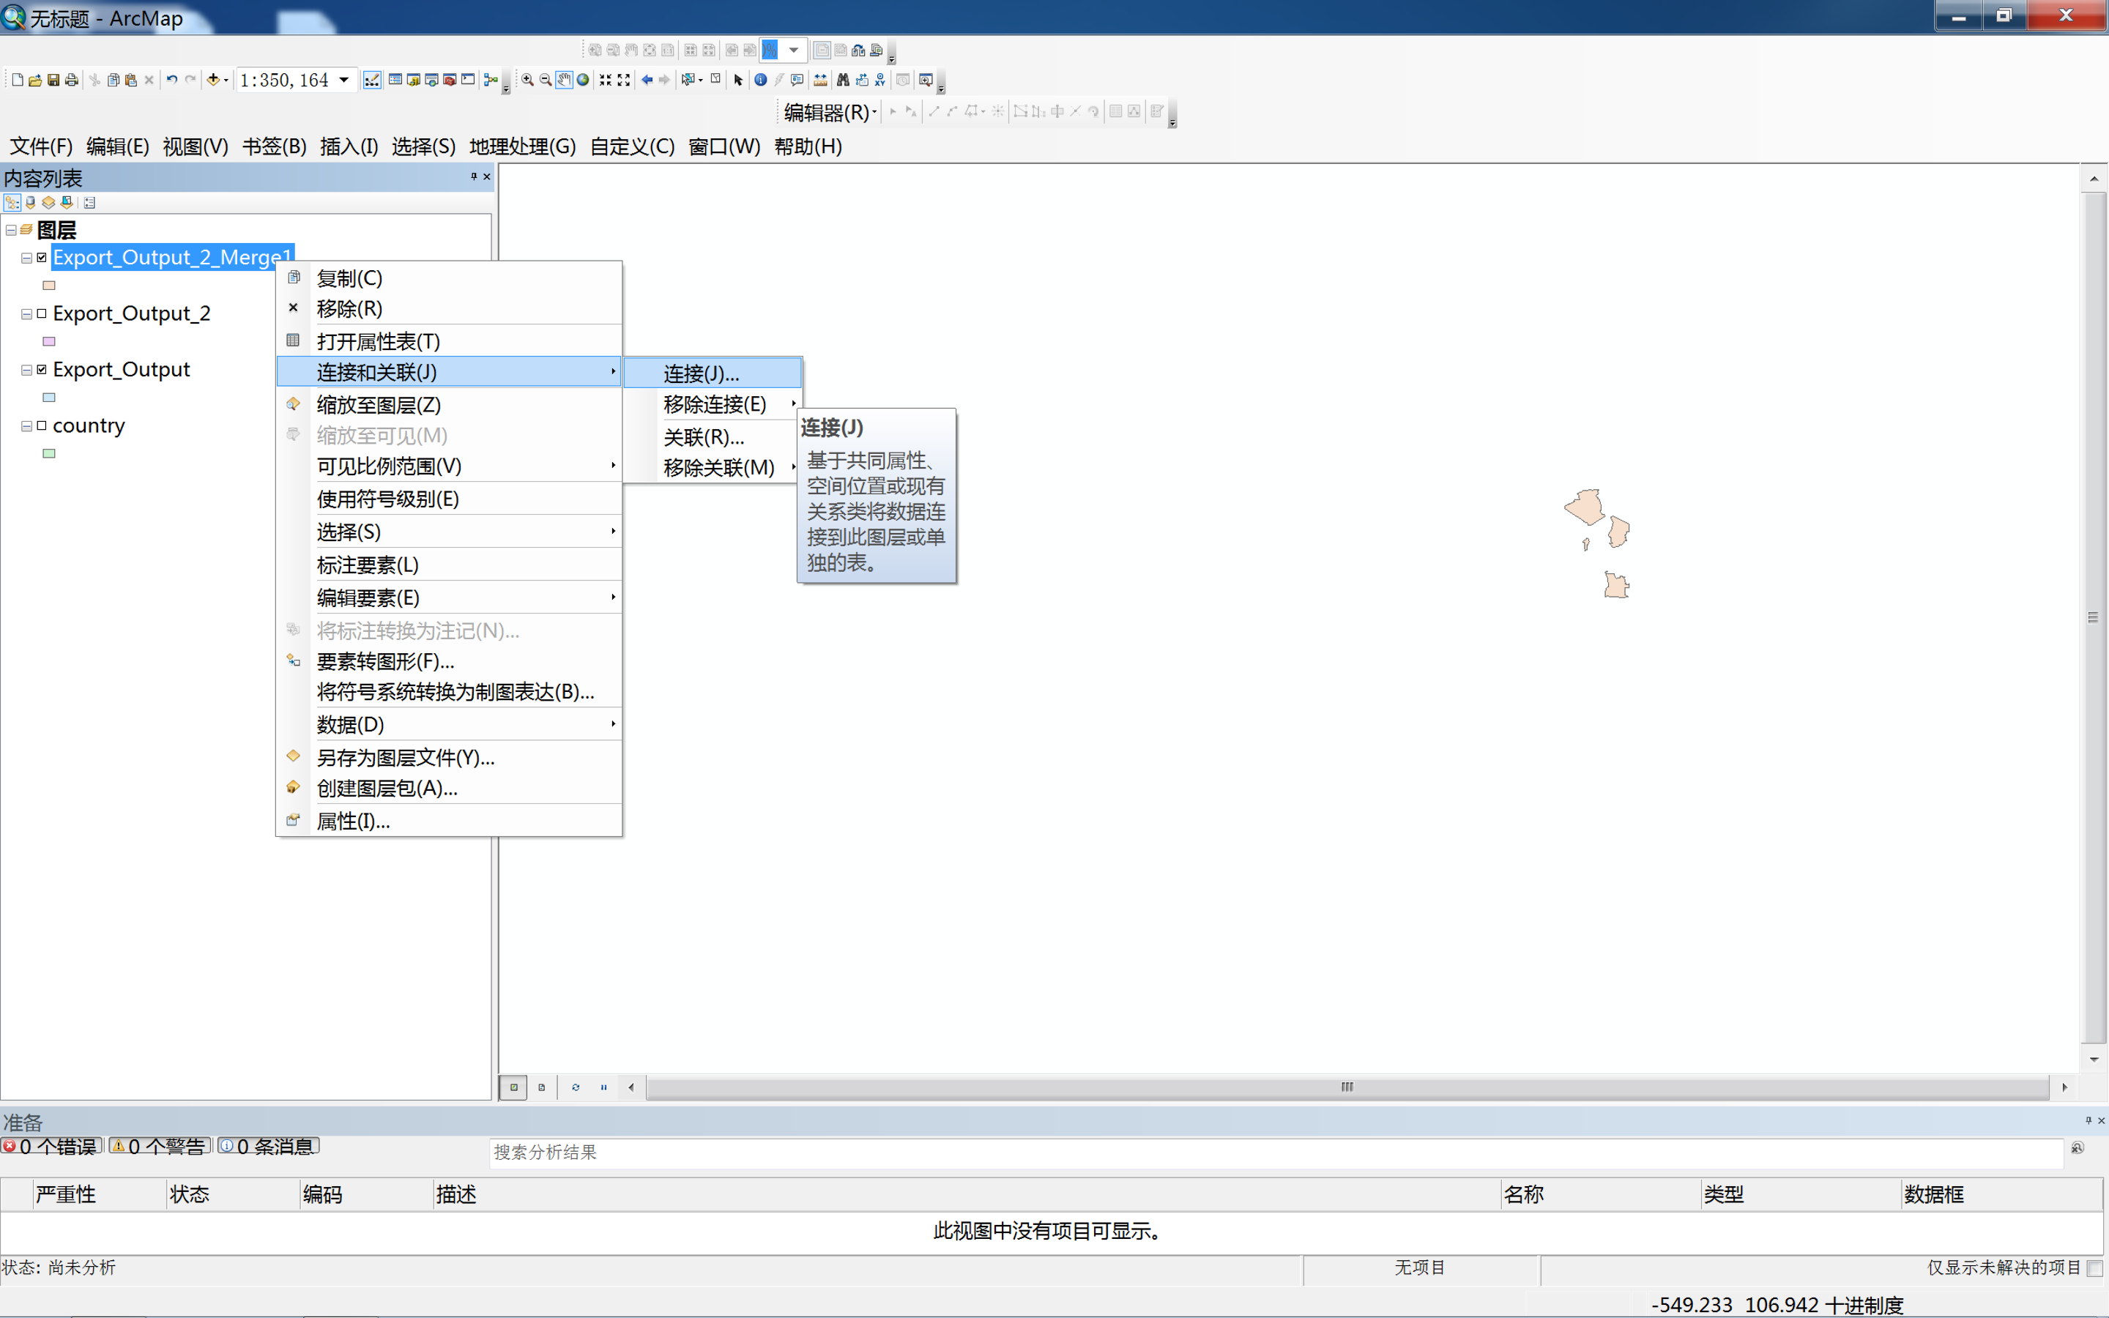Open the 地理处理(G) menu
Image resolution: width=2109 pixels, height=1318 pixels.
click(522, 146)
